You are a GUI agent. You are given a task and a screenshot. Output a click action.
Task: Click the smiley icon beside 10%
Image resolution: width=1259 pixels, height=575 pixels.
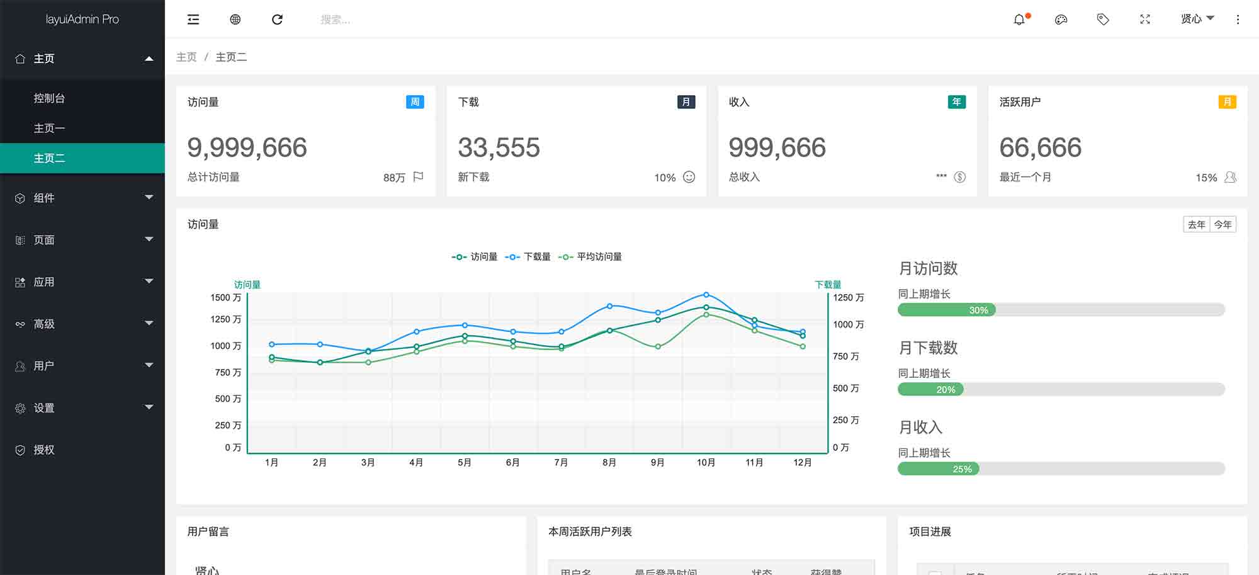click(x=689, y=177)
